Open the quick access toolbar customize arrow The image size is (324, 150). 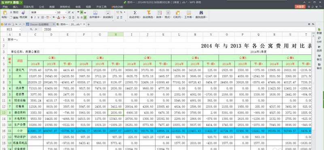(24, 24)
